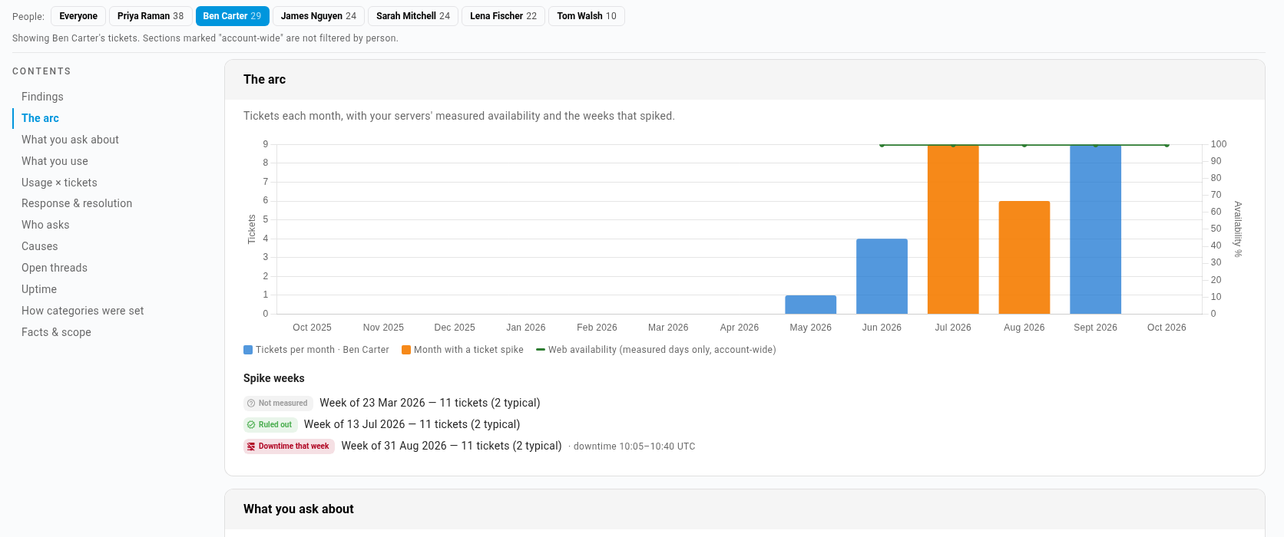The image size is (1284, 537).
Task: Open How categories were set
Action: (x=83, y=311)
